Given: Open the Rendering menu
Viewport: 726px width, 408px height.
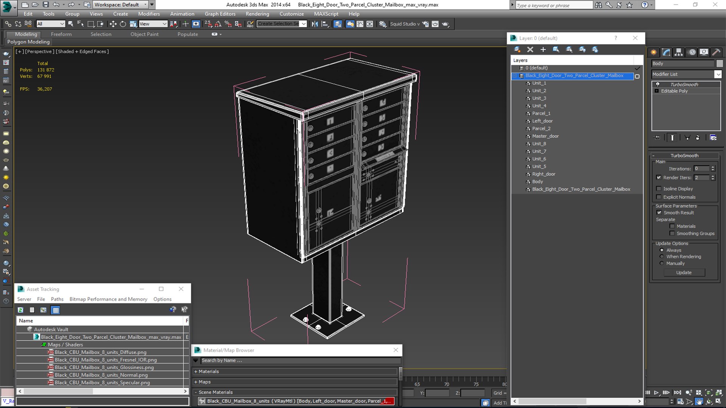Looking at the screenshot, I should (257, 14).
